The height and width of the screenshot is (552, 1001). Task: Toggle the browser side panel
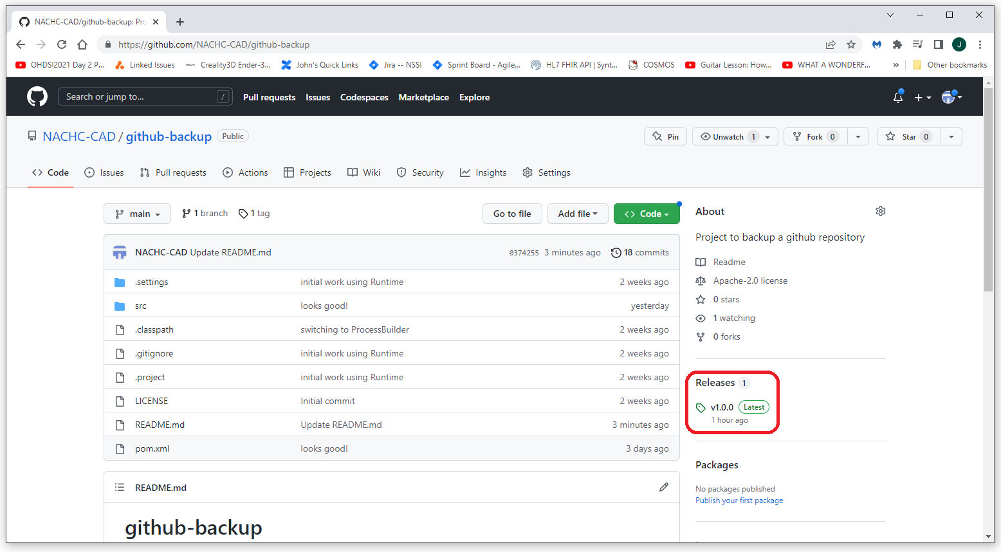pyautogui.click(x=939, y=44)
